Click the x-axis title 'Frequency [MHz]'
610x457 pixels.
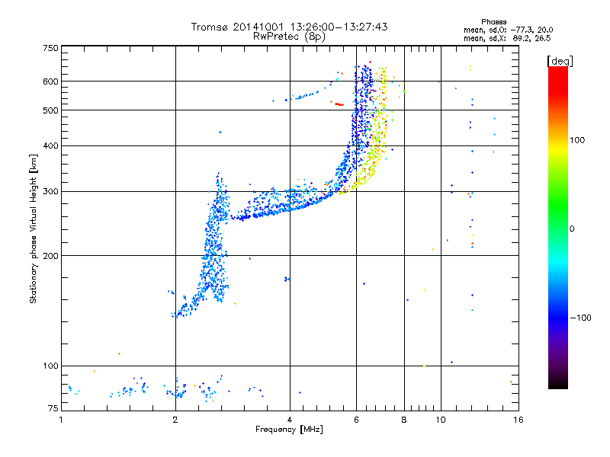click(289, 430)
